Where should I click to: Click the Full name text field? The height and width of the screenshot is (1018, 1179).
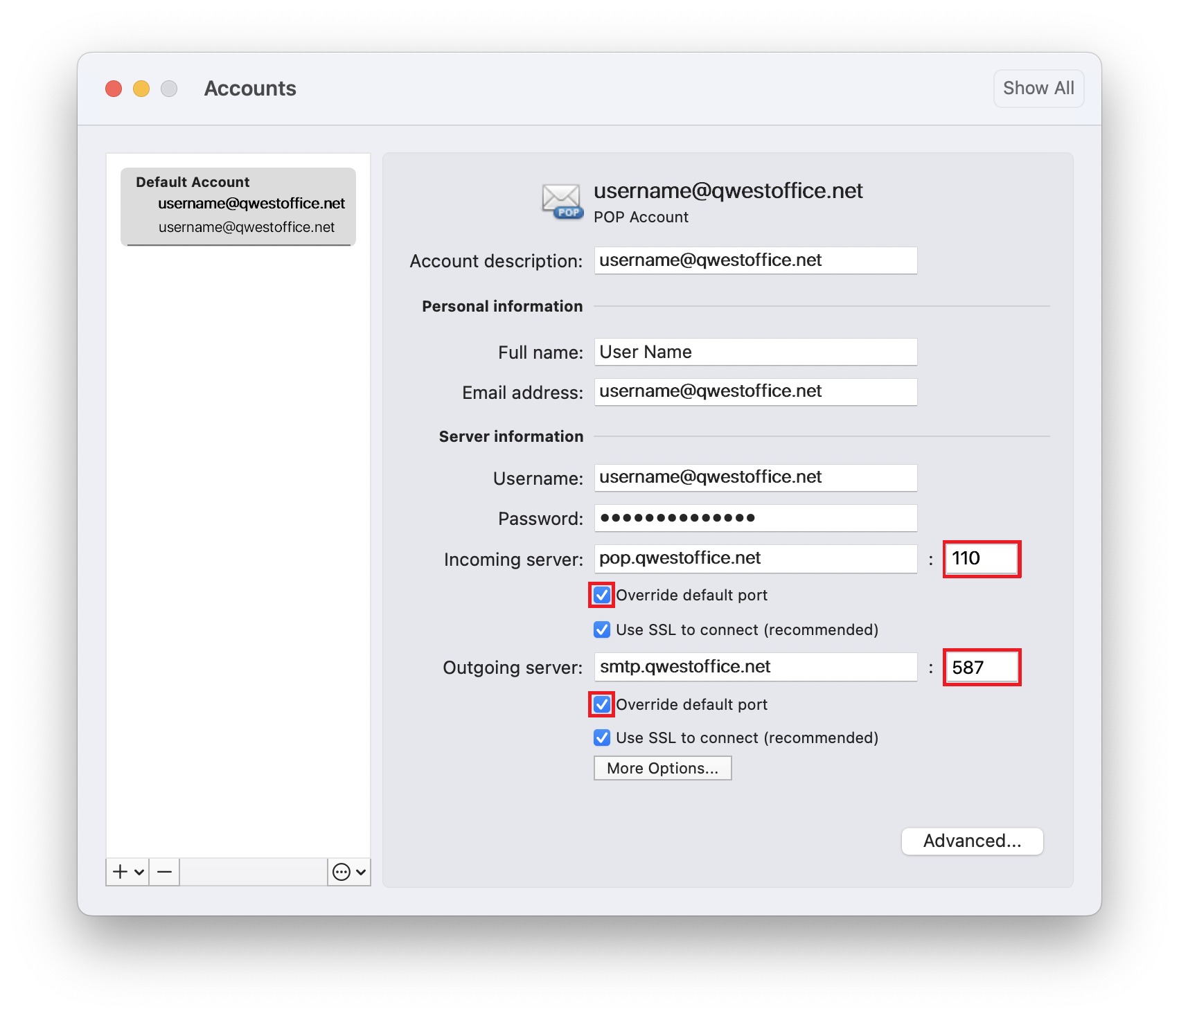(755, 352)
